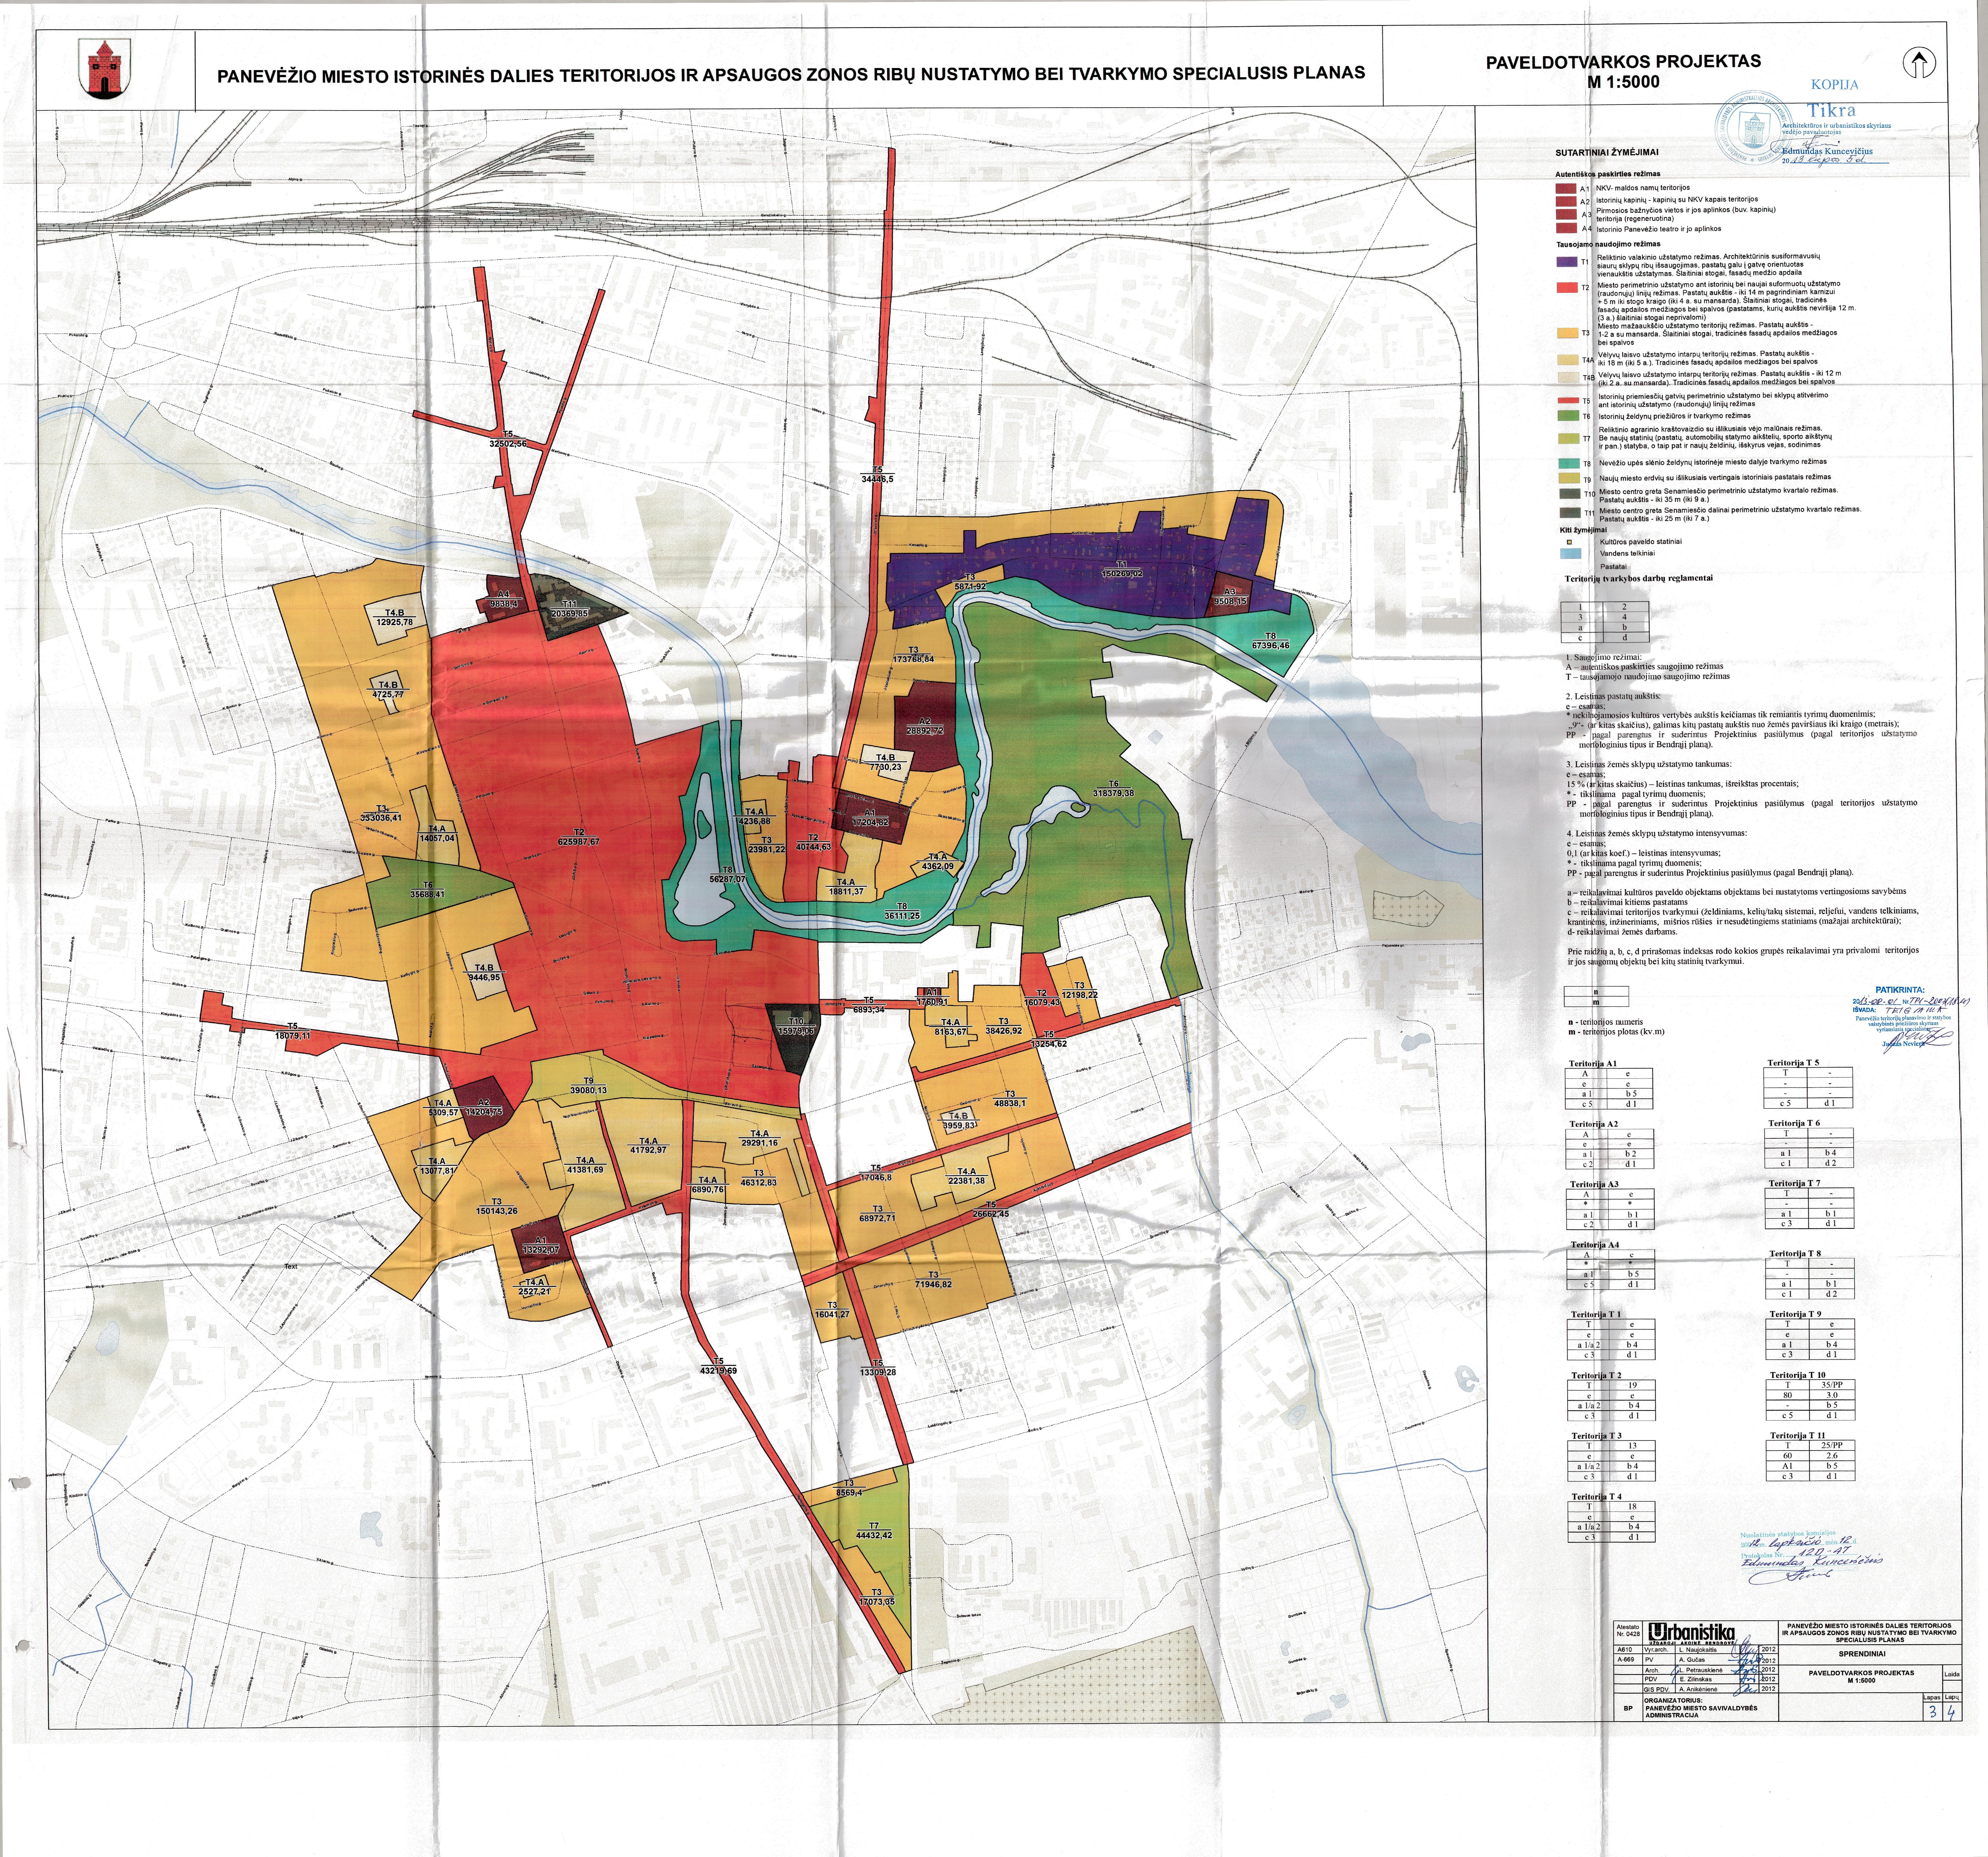
Task: Click 'Teritorijų tvarkybos darbų reglamentai' heading
Action: tap(1639, 578)
